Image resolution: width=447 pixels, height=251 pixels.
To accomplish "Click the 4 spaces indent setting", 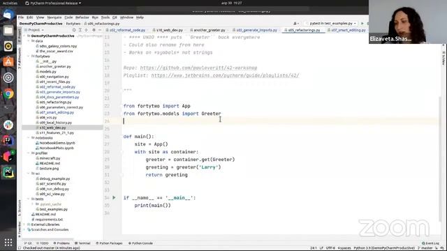I will [344, 248].
